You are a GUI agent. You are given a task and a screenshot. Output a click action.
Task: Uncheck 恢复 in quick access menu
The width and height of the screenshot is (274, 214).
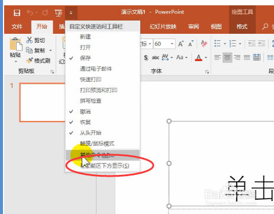click(x=102, y=122)
